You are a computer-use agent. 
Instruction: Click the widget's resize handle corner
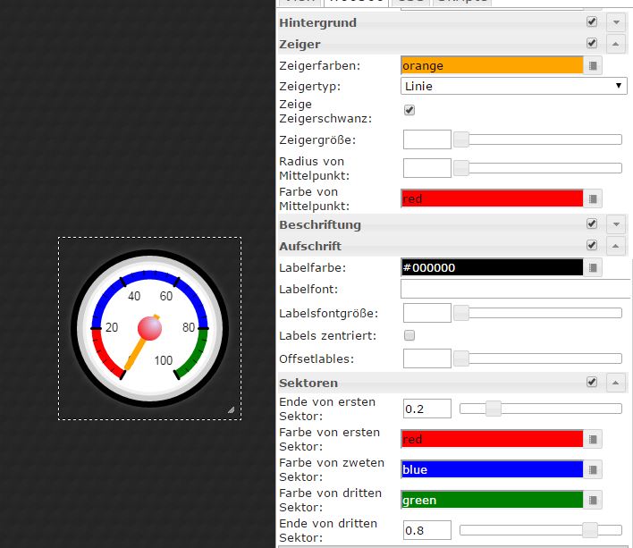(x=232, y=410)
